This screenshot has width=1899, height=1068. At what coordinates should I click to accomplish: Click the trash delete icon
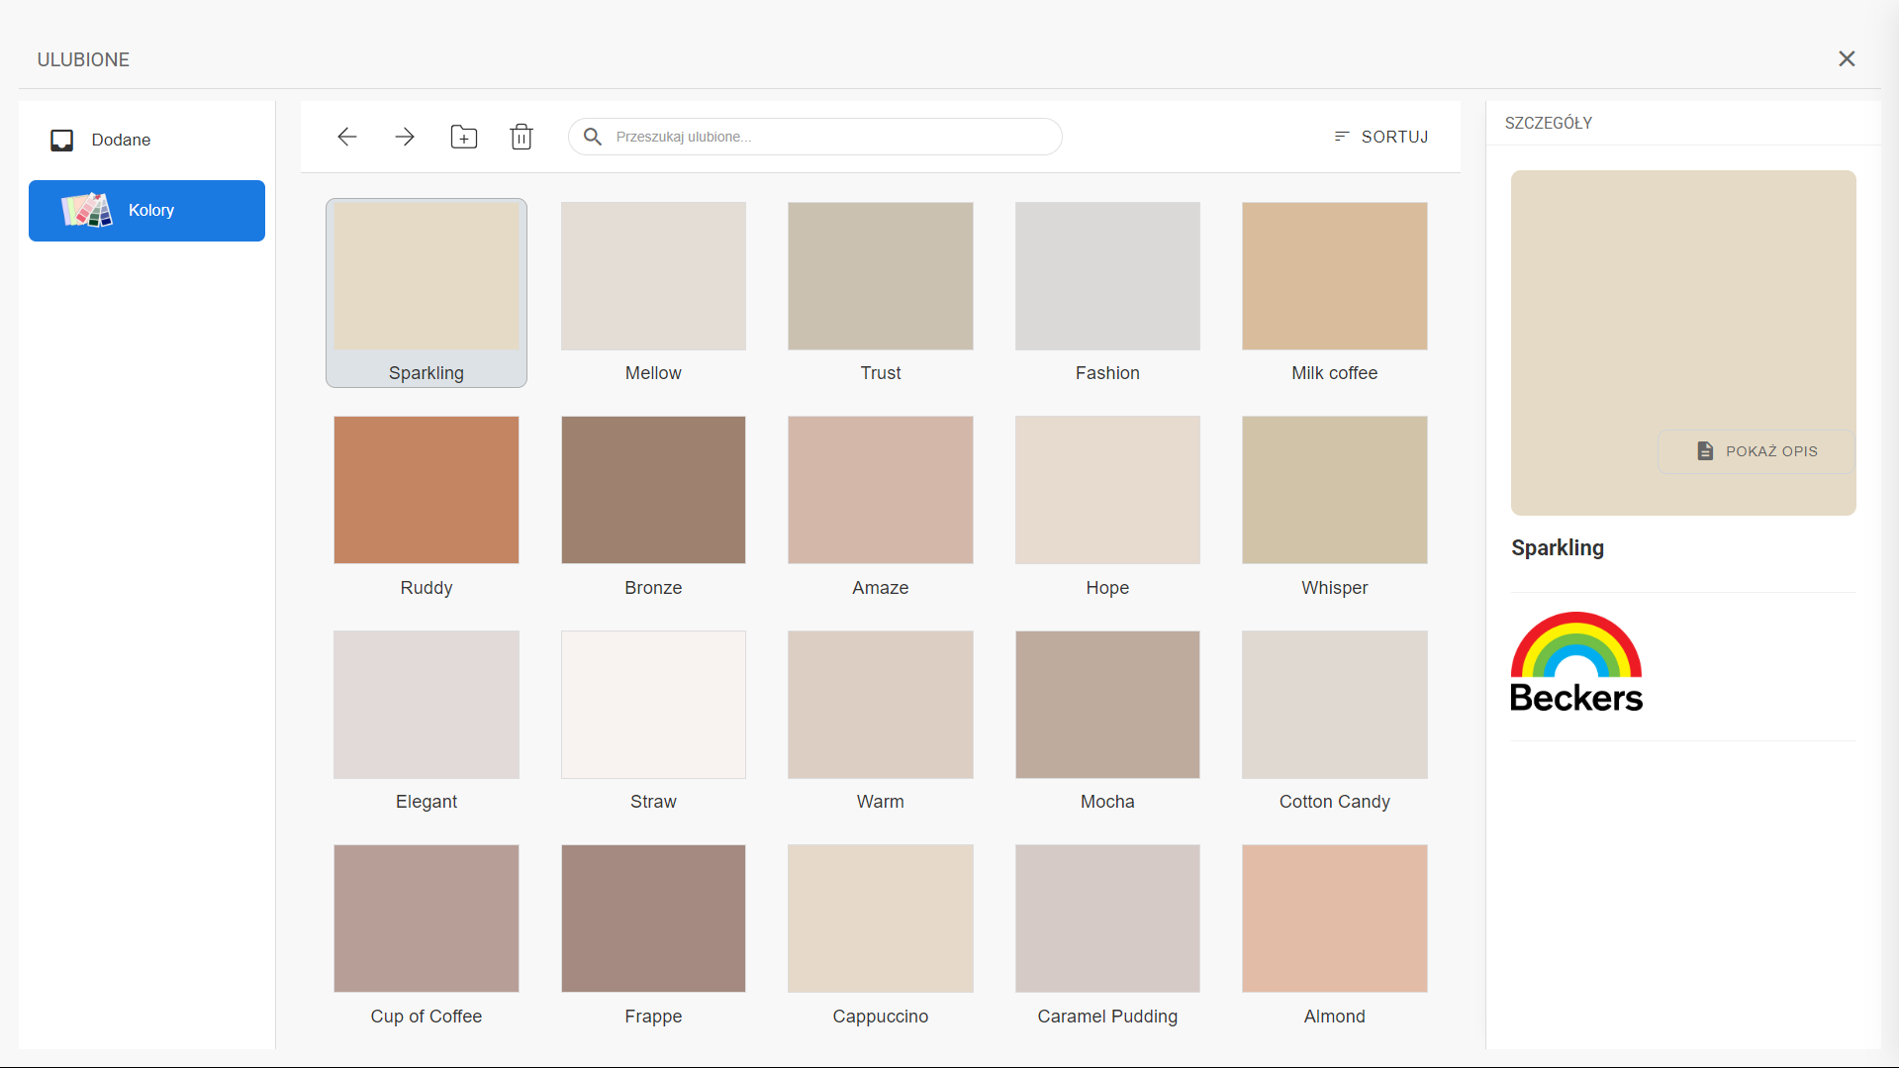click(522, 137)
